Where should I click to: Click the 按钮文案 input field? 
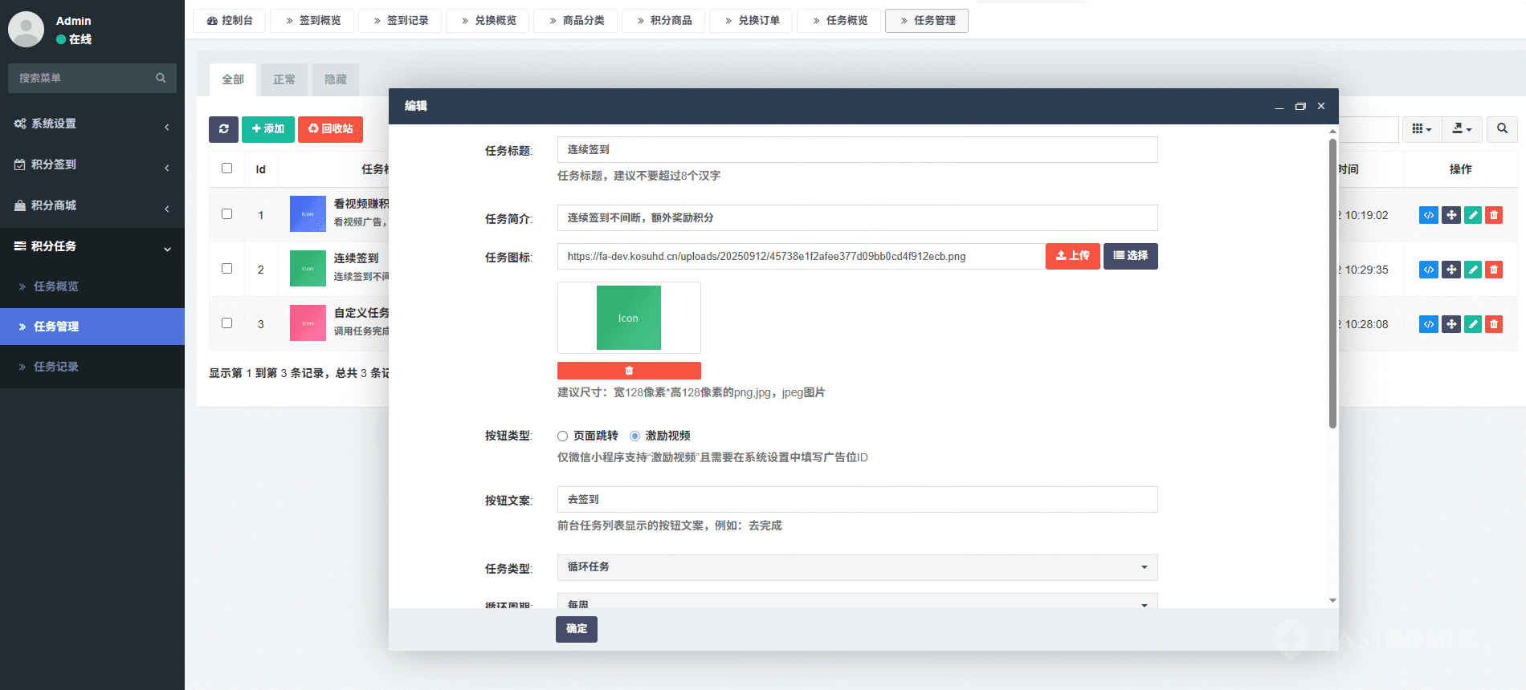[x=857, y=500]
